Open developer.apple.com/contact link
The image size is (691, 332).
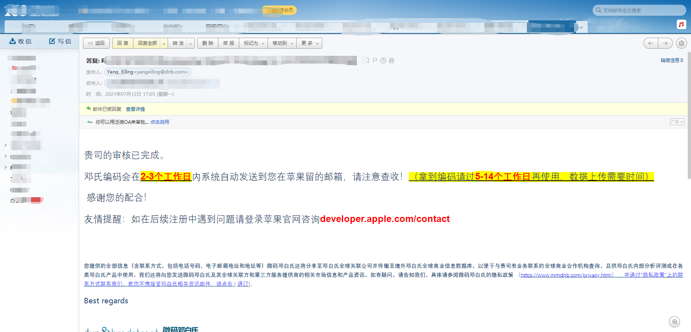(x=385, y=219)
